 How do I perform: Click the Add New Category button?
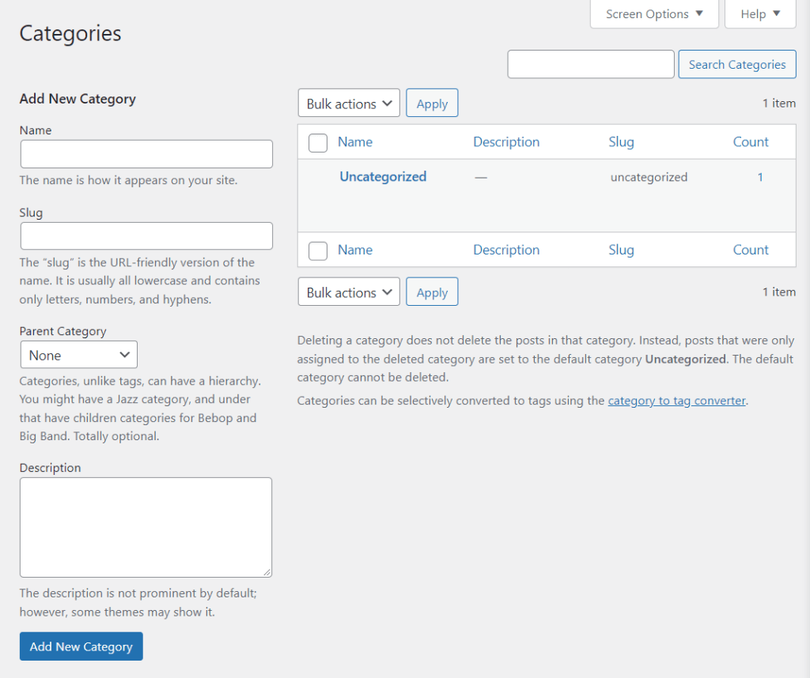pos(81,646)
